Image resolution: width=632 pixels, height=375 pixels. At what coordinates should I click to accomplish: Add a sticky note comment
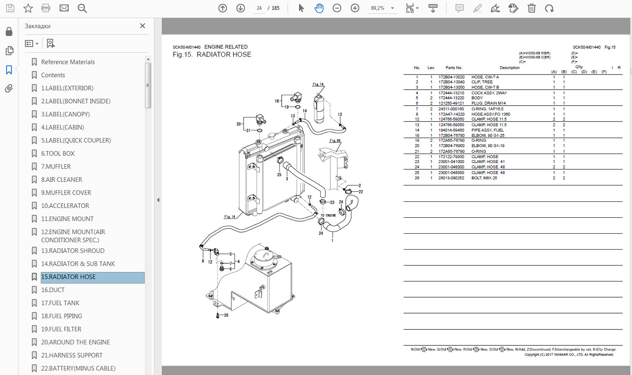[x=459, y=8]
